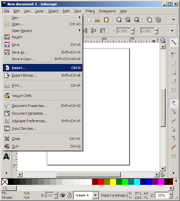This screenshot has width=180, height=201.
Task: Click the Quit menu entry
Action: [42, 146]
